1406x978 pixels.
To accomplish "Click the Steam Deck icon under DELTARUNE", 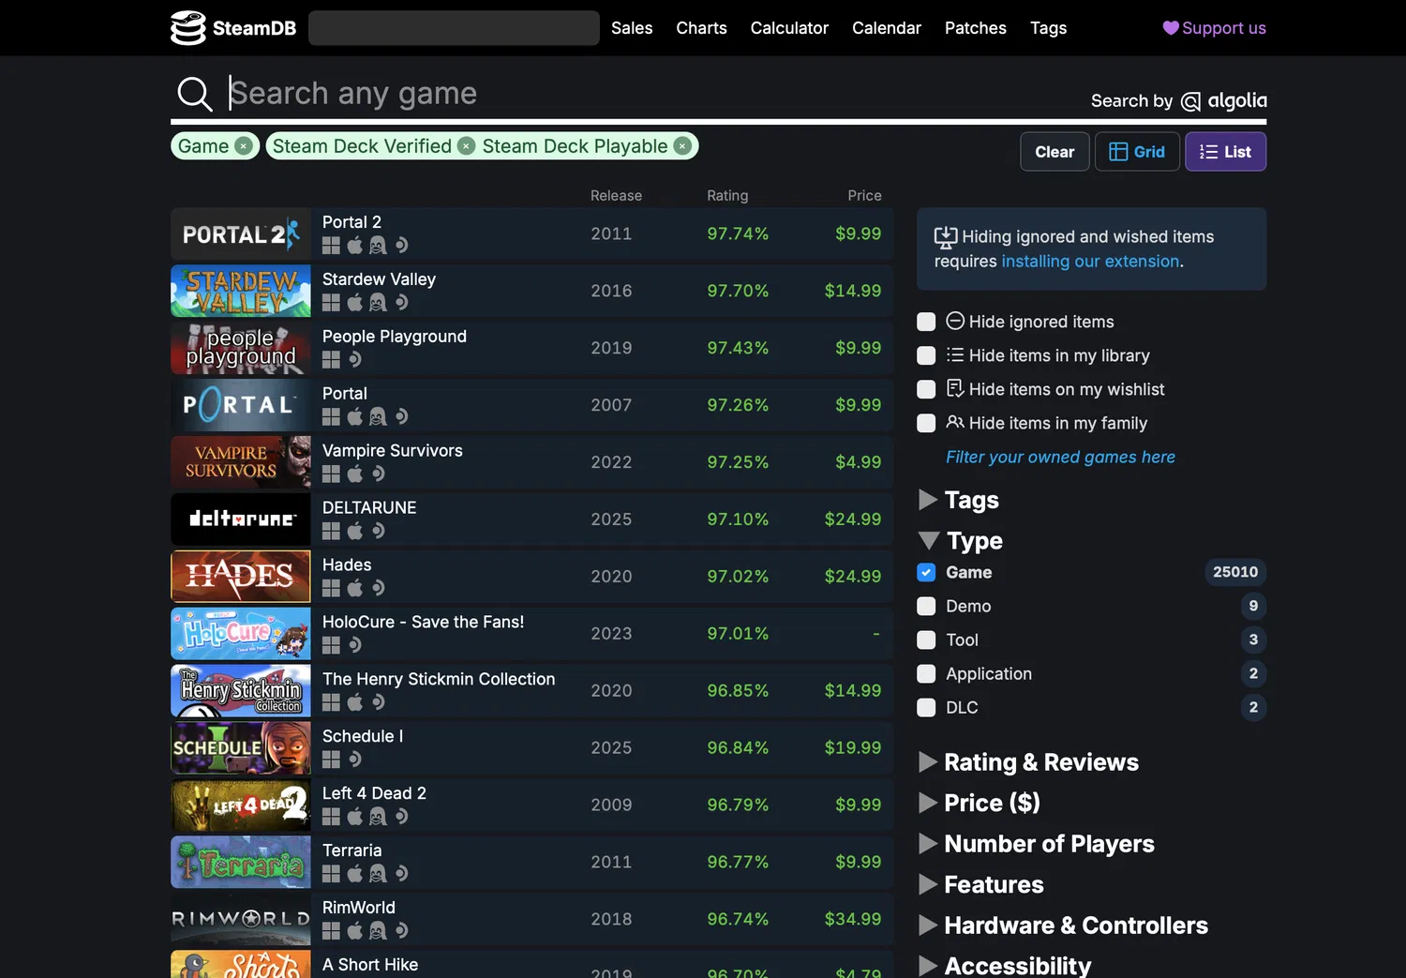I will [378, 532].
